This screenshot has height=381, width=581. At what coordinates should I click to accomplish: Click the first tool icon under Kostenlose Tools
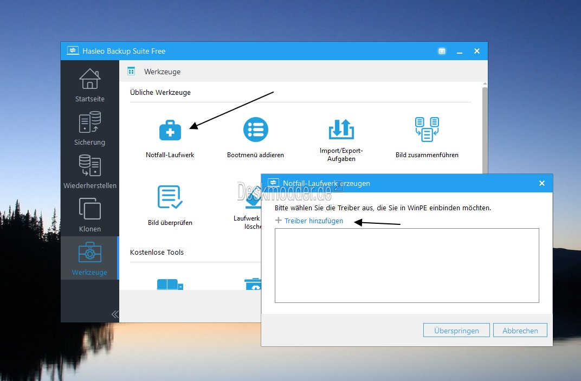pos(170,285)
